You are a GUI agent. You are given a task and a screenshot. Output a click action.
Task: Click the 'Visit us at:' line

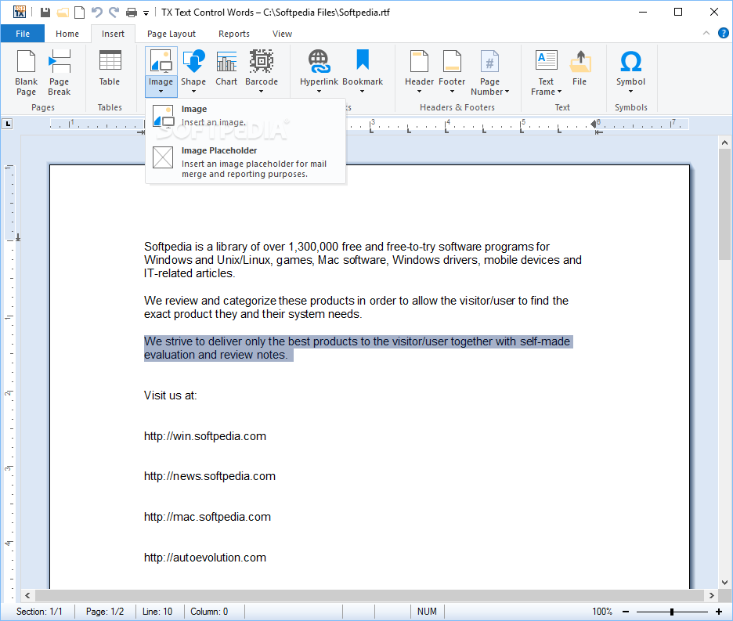coord(171,395)
